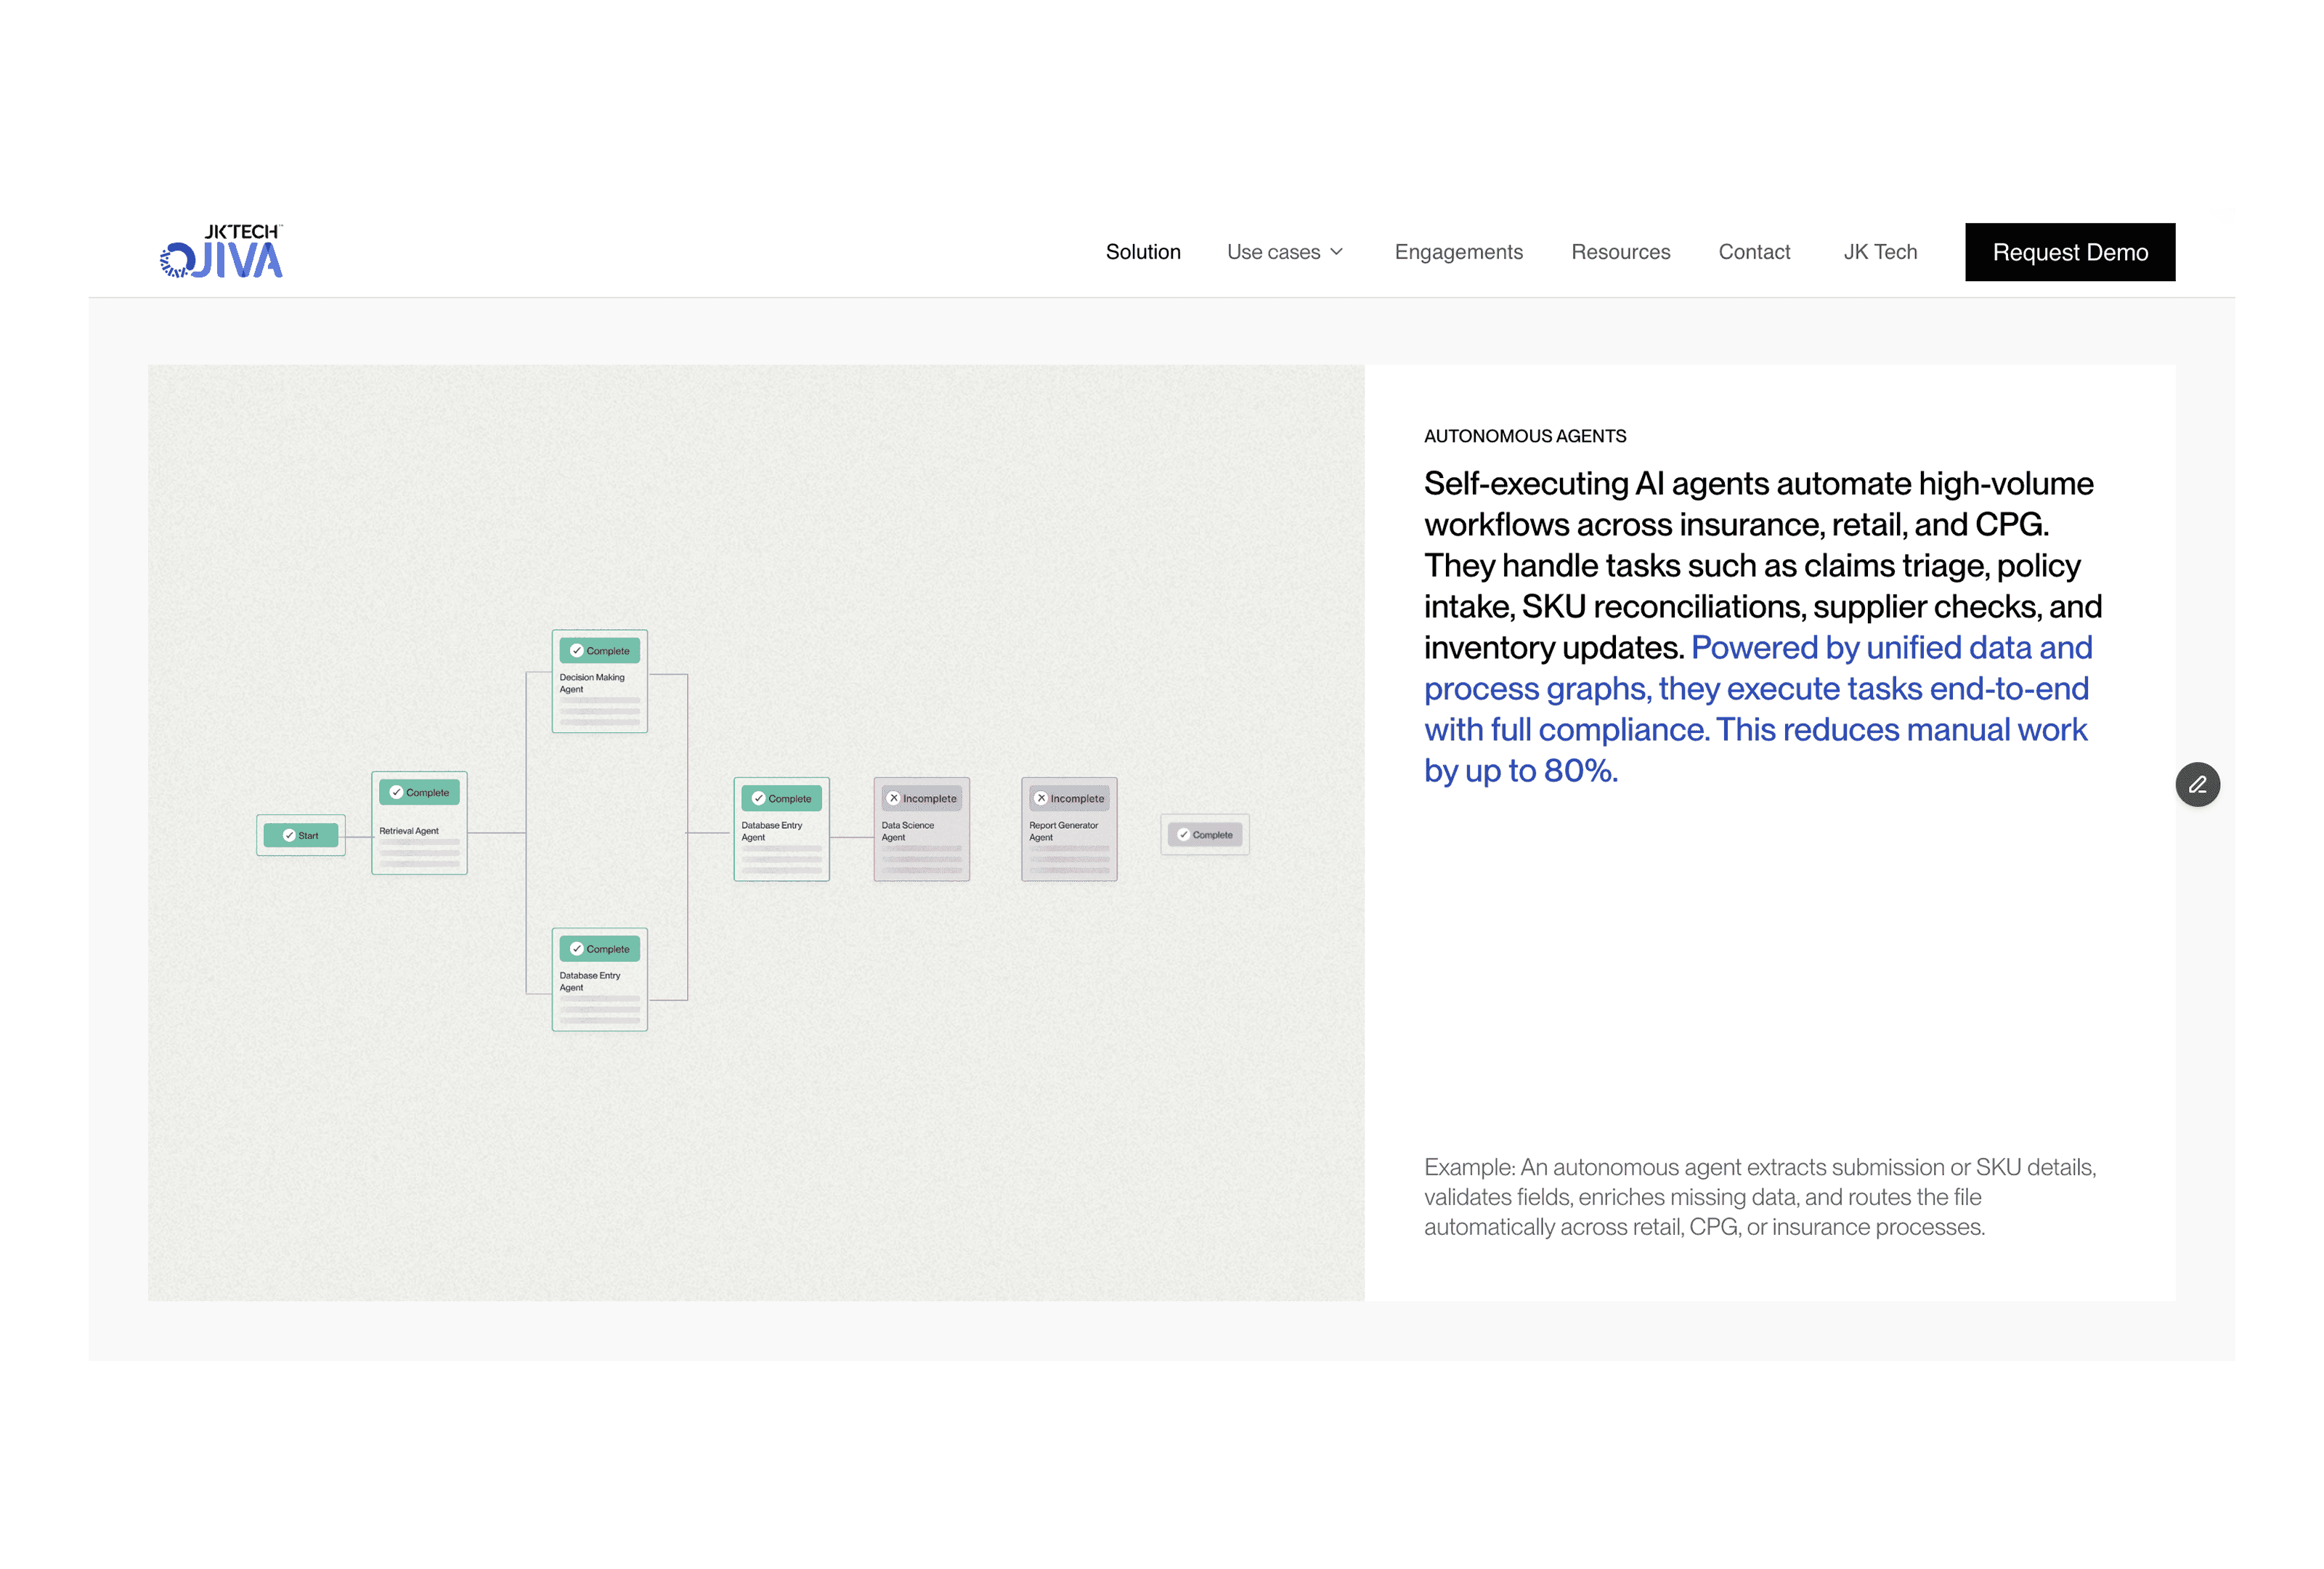Screen dimensions: 2324x1569
Task: Open the Solution menu item
Action: point(1143,252)
